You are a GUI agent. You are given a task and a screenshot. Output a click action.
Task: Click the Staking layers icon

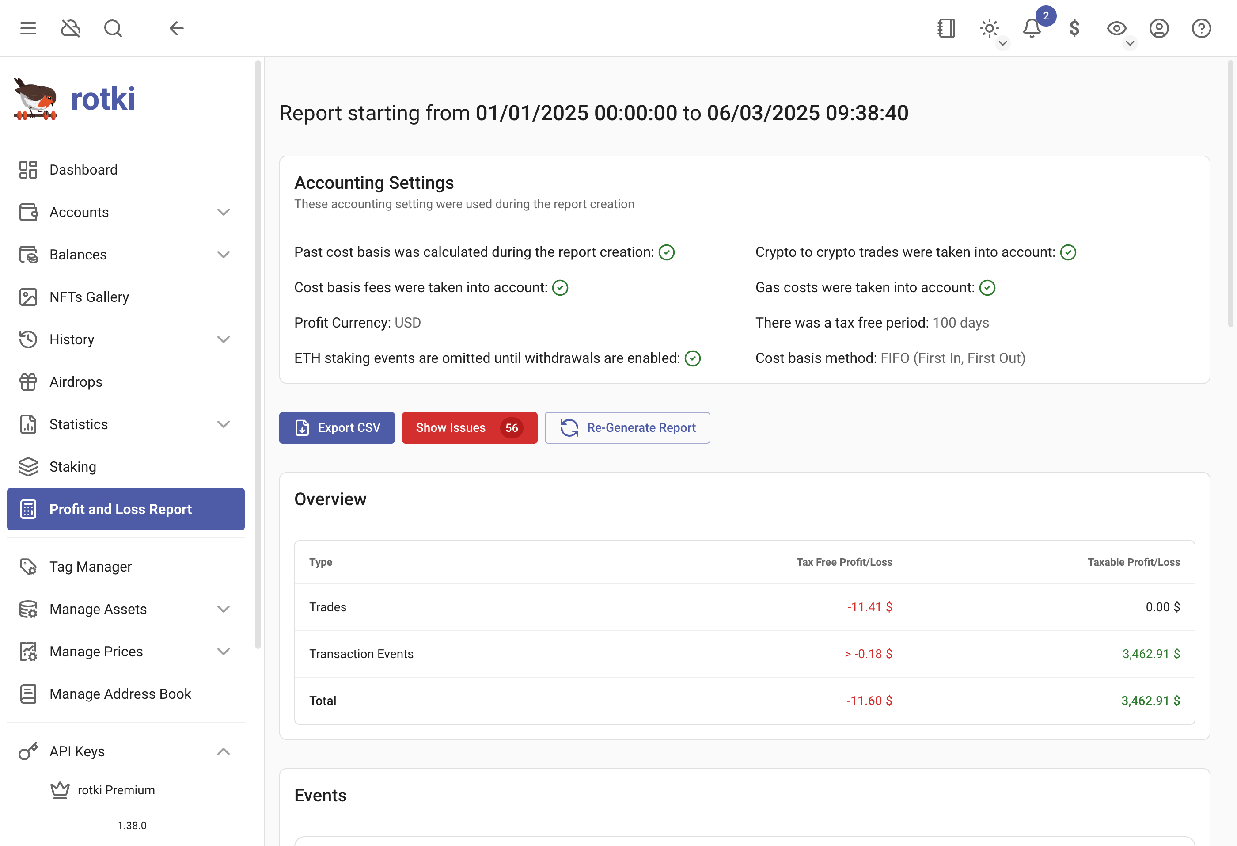[28, 466]
